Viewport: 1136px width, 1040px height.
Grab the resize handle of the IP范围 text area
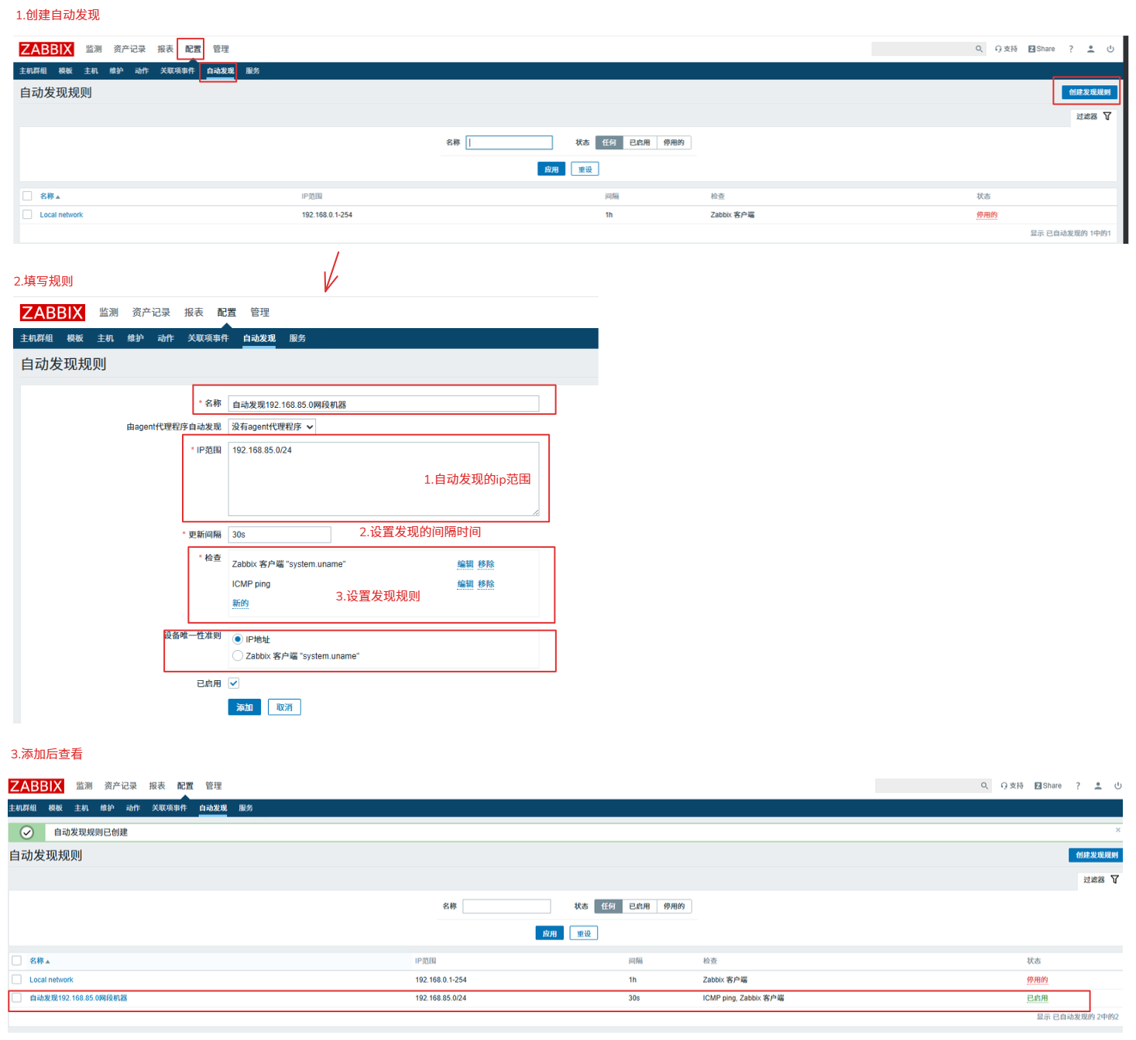pos(535,512)
